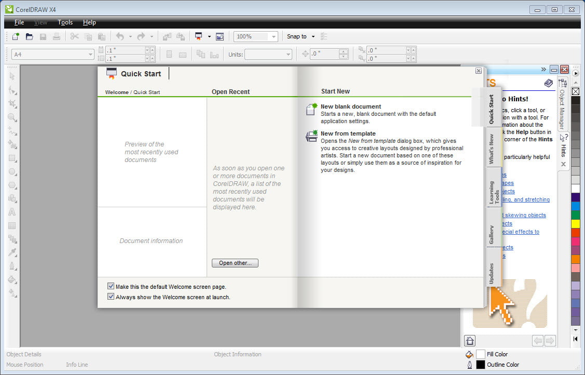
Task: Click the Open folder toolbar icon
Action: [30, 36]
